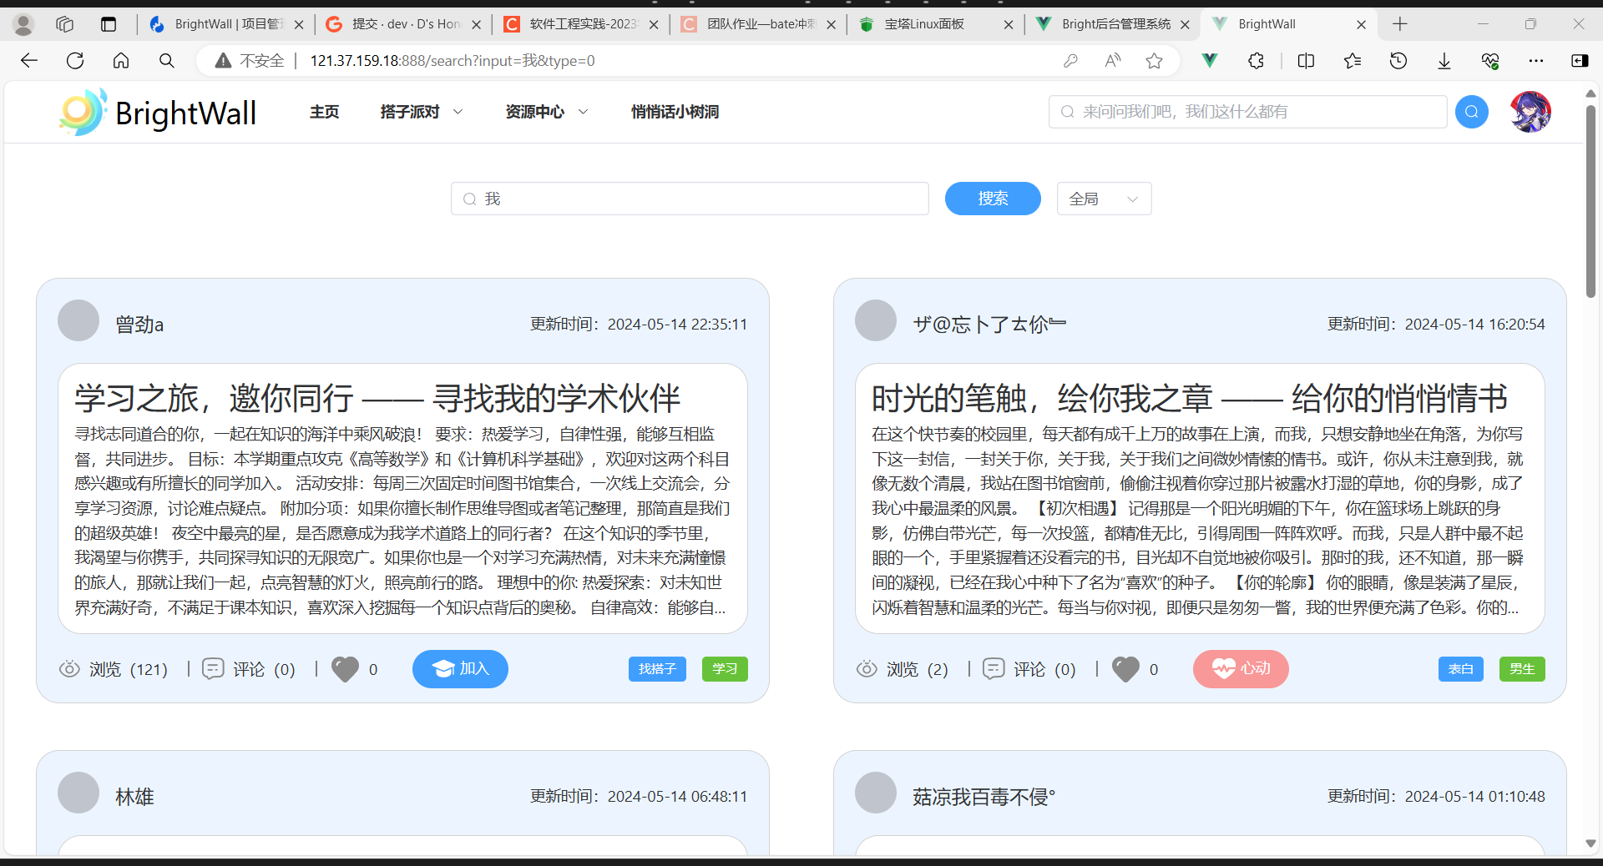Screen dimensions: 1603x866
Task: Open new browser tab
Action: [x=1400, y=24]
